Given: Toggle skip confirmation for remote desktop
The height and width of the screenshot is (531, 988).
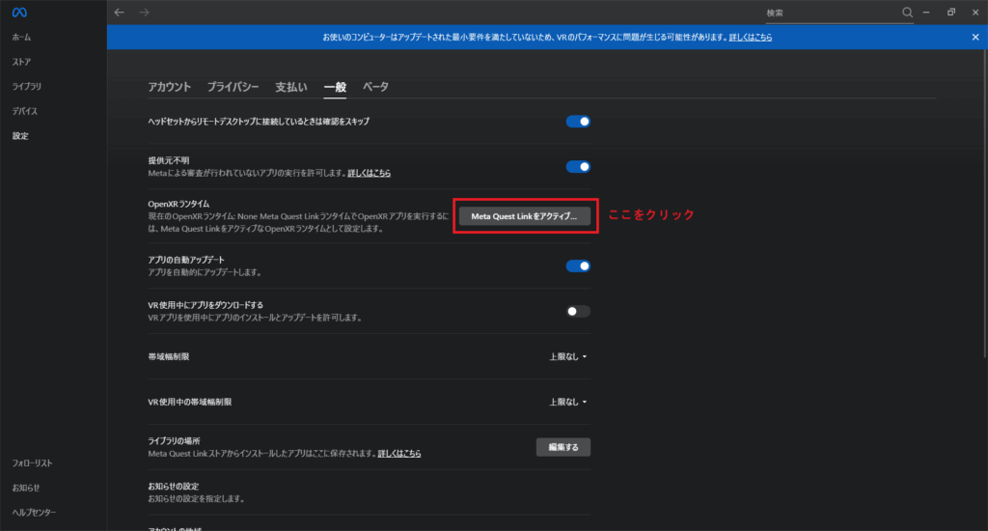Looking at the screenshot, I should point(578,122).
